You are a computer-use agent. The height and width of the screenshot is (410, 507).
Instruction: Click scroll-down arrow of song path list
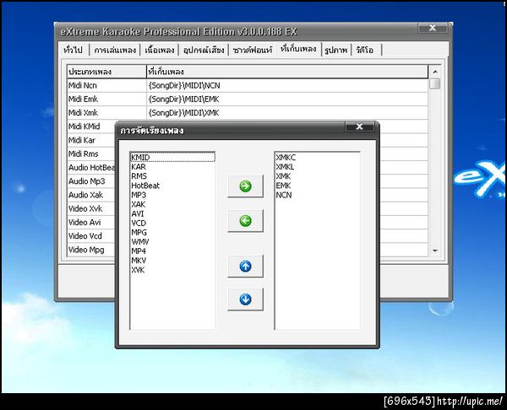pyautogui.click(x=435, y=251)
